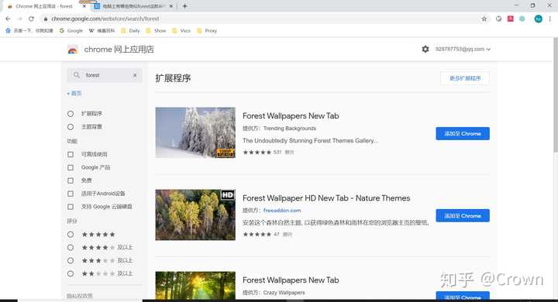Image resolution: width=558 pixels, height=302 pixels.
Task: Select the 扩展程序 radio filter
Action: click(71, 114)
